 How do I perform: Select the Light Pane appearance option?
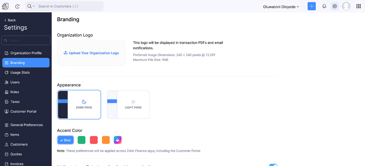128,105
